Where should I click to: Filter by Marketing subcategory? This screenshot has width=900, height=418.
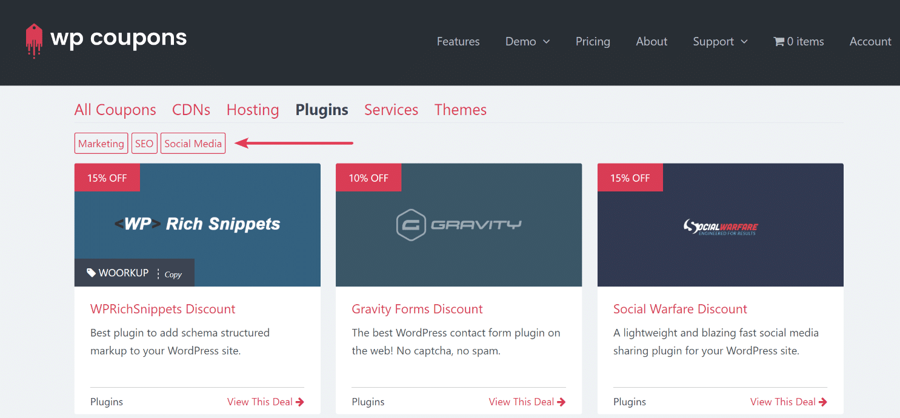click(x=101, y=144)
